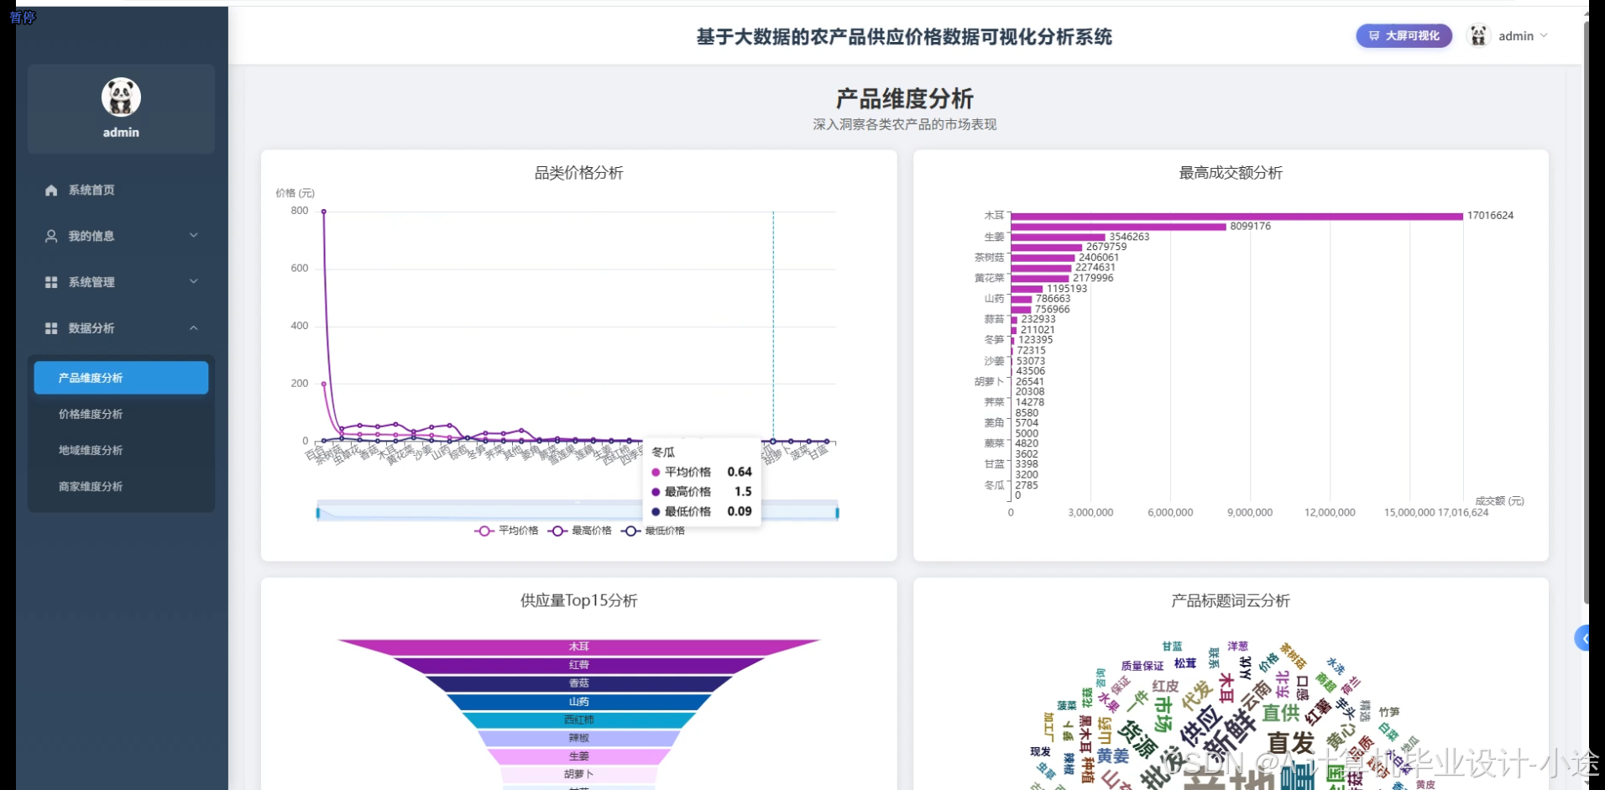Click the 生姜 funnel segment

(x=579, y=756)
